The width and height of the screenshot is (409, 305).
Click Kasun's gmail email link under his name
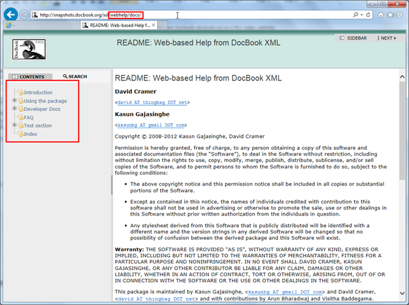coord(151,125)
